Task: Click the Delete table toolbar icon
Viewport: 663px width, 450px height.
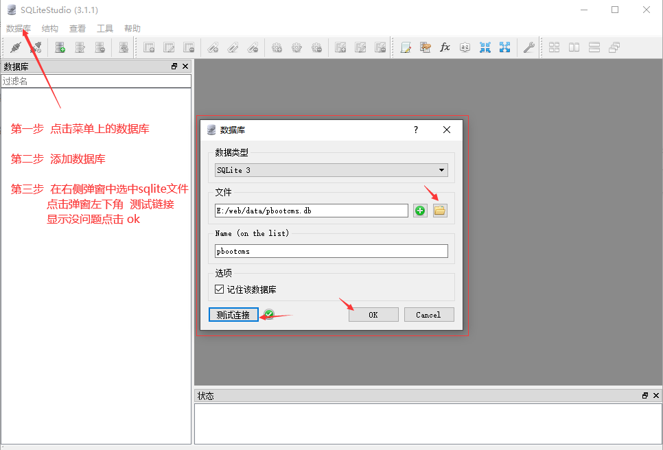Action: [189, 47]
